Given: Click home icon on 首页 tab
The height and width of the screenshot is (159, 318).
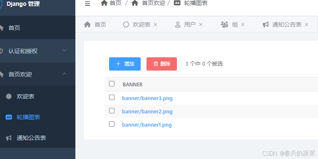Looking at the screenshot, I should [87, 24].
